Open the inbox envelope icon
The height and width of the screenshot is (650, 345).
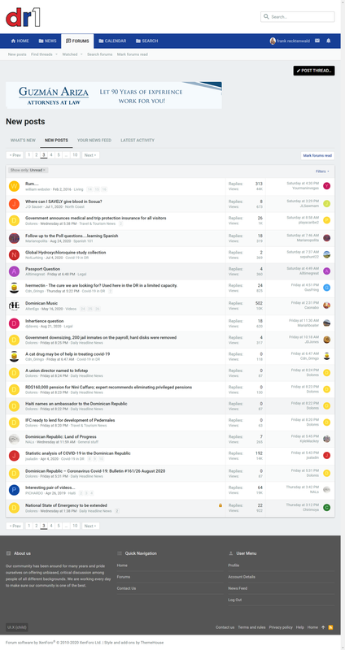click(317, 41)
